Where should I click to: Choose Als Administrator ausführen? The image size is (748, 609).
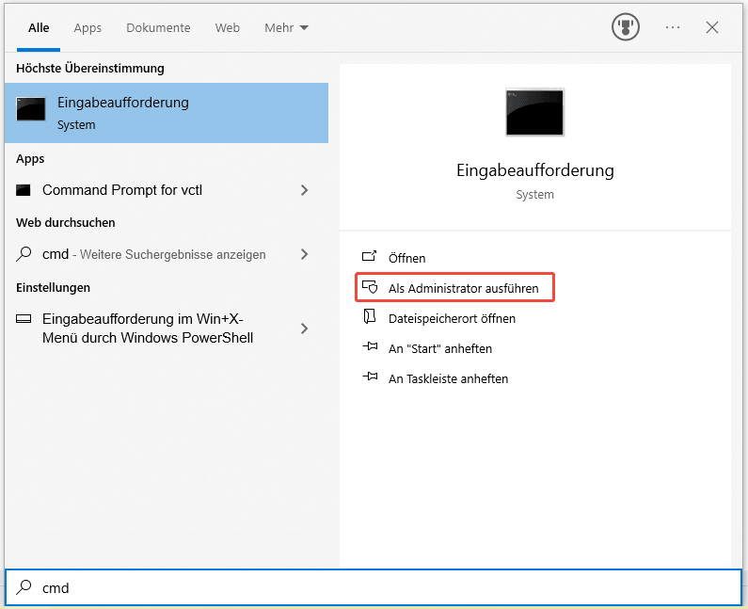454,287
